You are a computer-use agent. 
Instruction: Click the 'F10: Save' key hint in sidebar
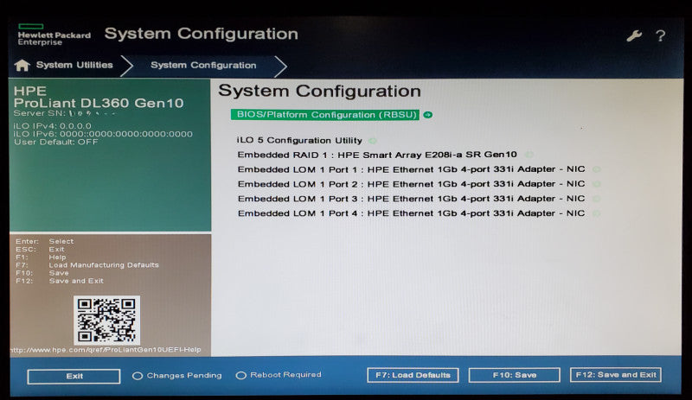click(x=42, y=273)
